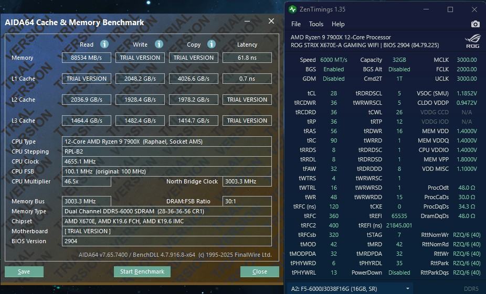Image resolution: width=486 pixels, height=294 pixels.
Task: Click the CPU Multiplier field 46.5x
Action: point(87,181)
